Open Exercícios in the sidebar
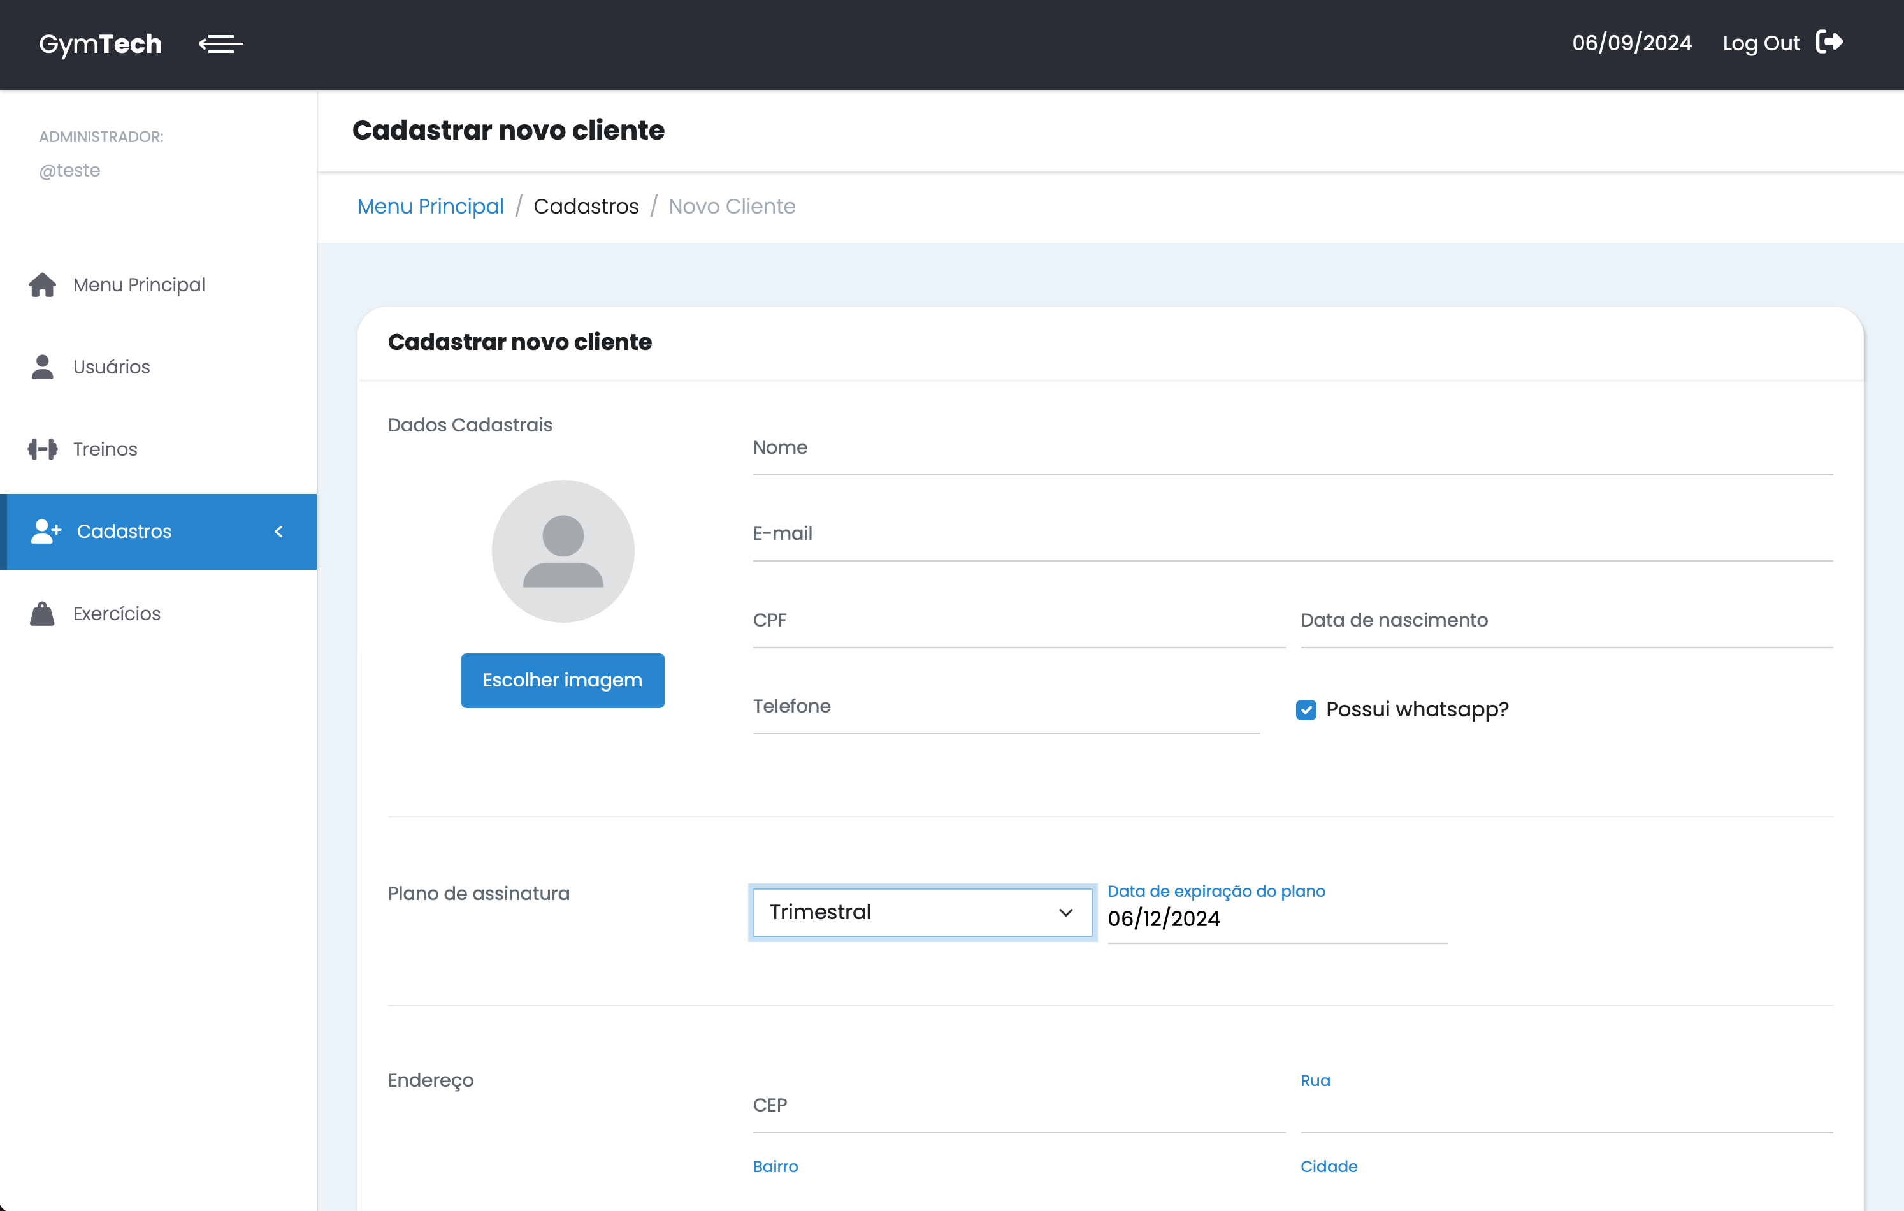The width and height of the screenshot is (1904, 1211). pyautogui.click(x=117, y=614)
